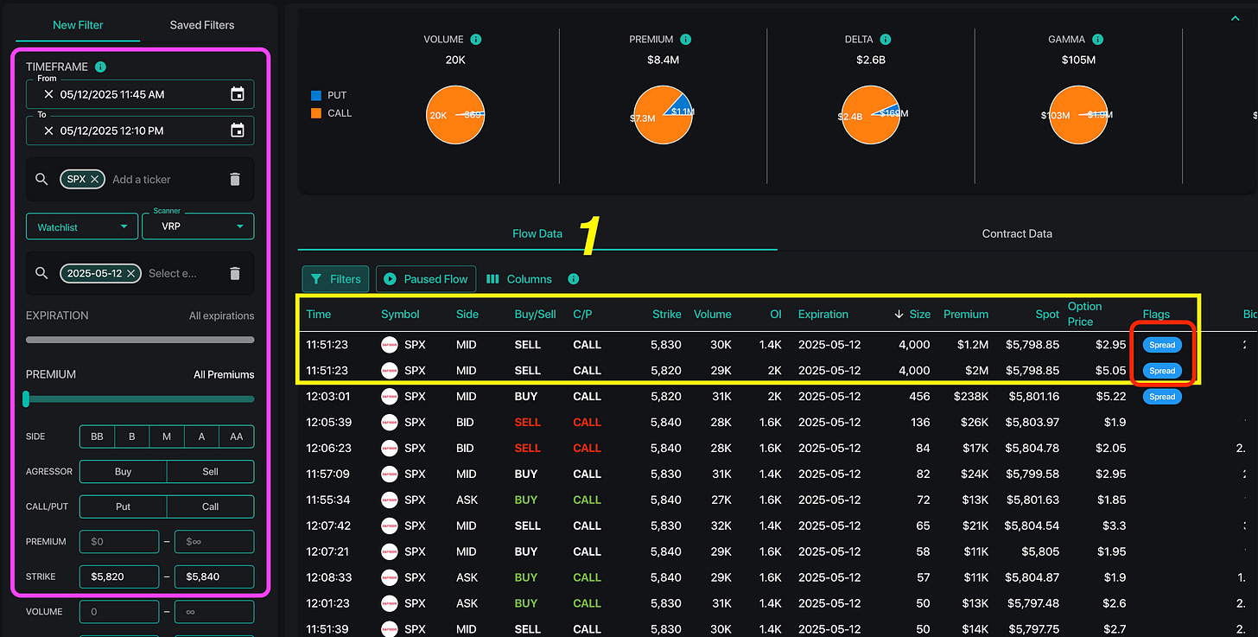Click the info icon next to Columns
Image resolution: width=1258 pixels, height=637 pixels.
pos(573,279)
